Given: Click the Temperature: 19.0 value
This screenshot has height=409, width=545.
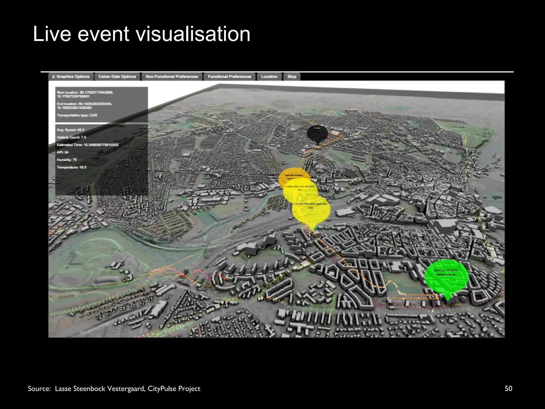Looking at the screenshot, I should coord(72,167).
